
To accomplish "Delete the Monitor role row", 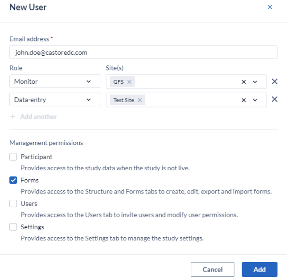I will pyautogui.click(x=275, y=81).
